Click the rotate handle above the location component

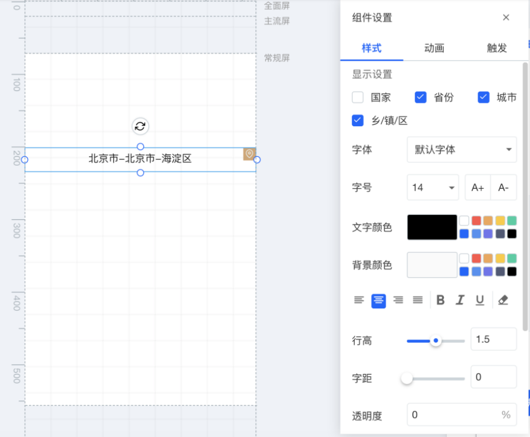[x=140, y=126]
